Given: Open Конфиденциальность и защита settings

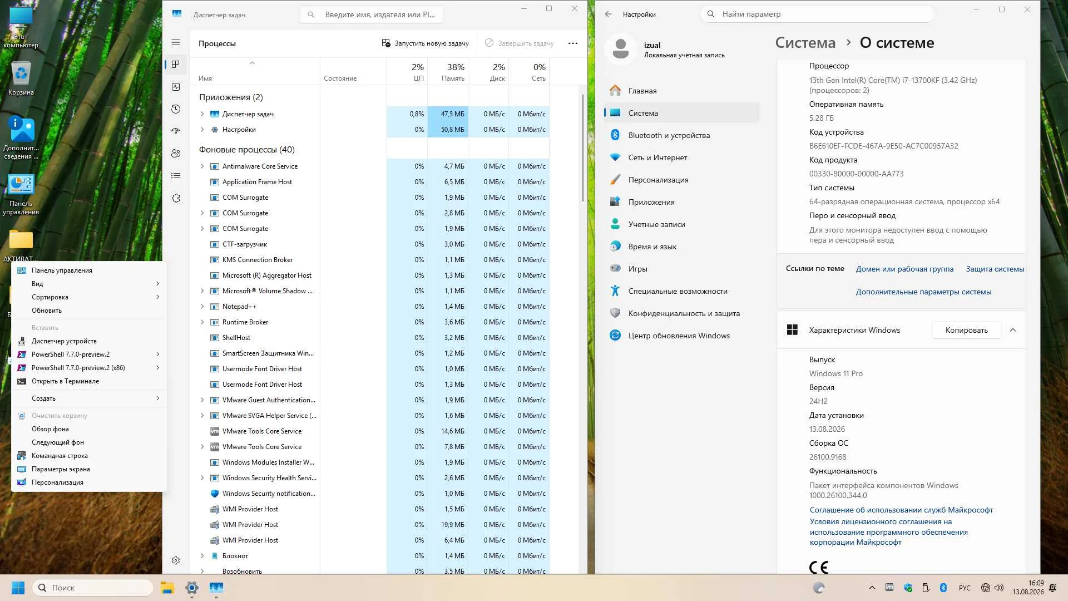Looking at the screenshot, I should click(x=682, y=313).
